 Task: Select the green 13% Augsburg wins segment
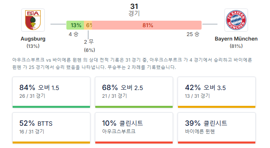75,25
